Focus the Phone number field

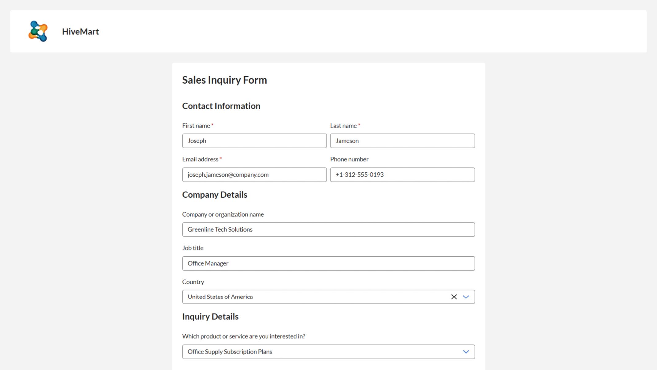coord(402,175)
